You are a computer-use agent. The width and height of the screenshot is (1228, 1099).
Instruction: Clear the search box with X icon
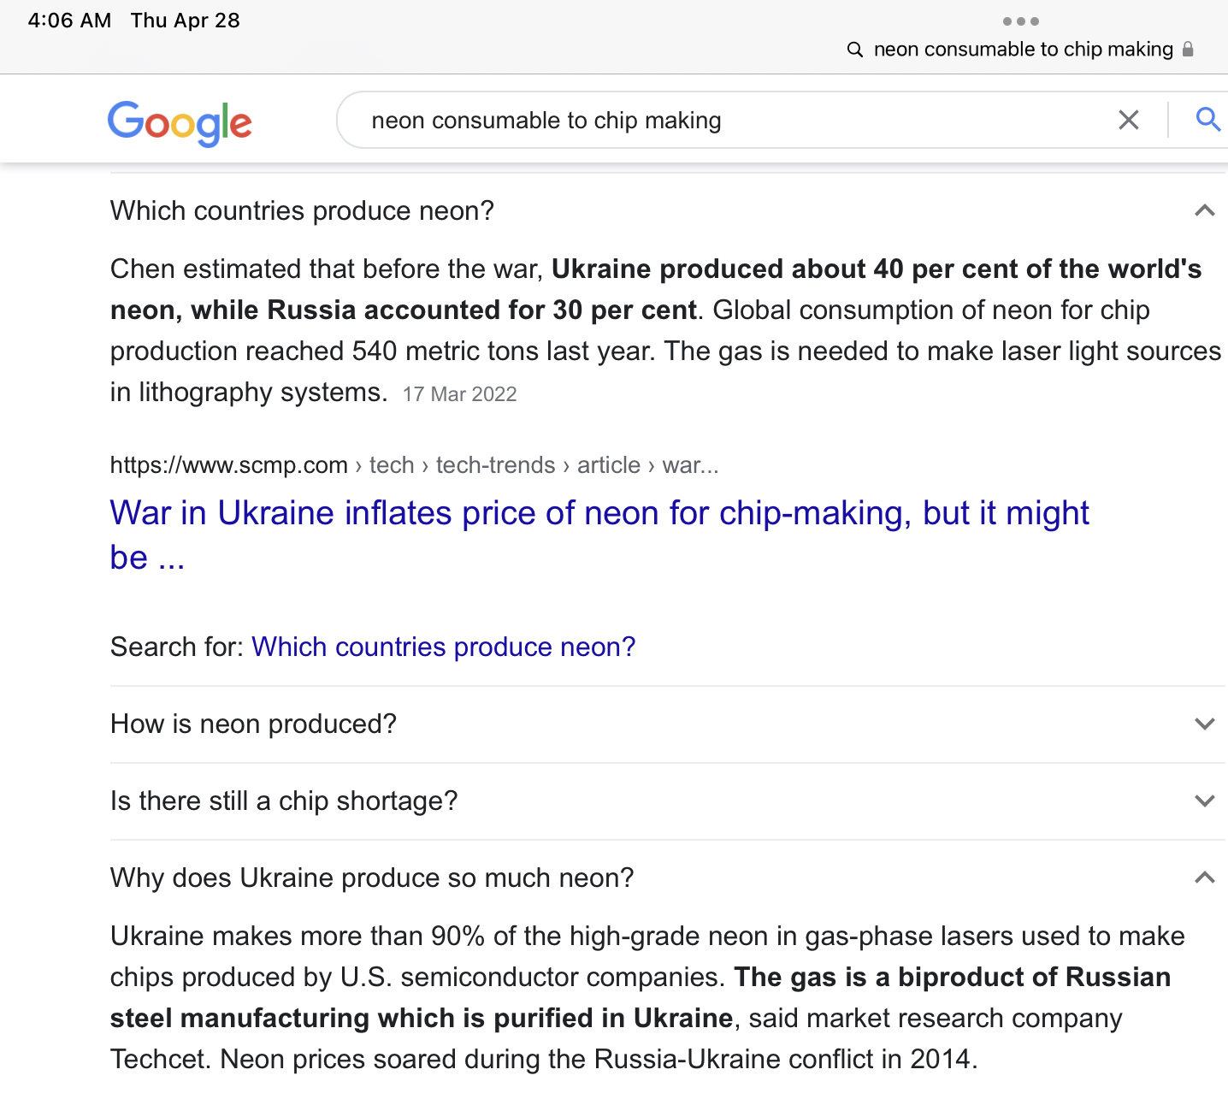pos(1128,121)
